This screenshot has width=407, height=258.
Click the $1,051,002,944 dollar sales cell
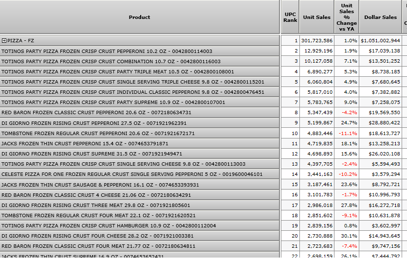(x=380, y=41)
